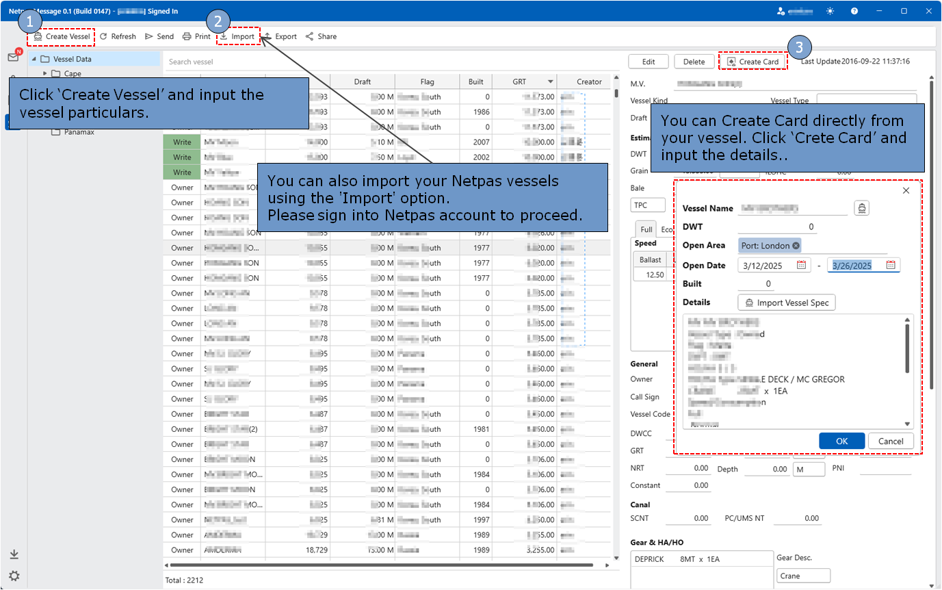
Task: Remove the Port: London tag
Action: pyautogui.click(x=796, y=246)
